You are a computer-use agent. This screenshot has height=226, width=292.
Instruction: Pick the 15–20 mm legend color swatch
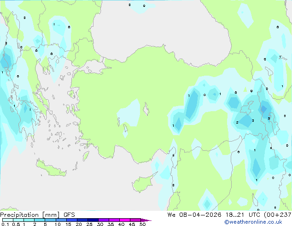[71, 220]
